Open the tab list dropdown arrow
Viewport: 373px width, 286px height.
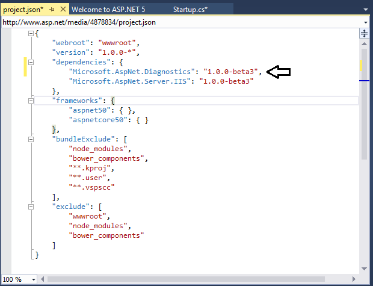366,10
